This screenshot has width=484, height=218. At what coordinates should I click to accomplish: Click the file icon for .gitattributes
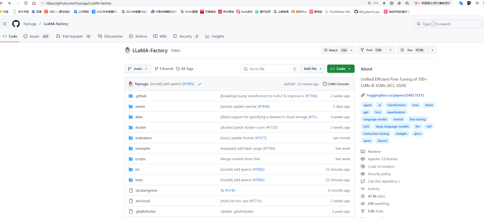(x=131, y=211)
